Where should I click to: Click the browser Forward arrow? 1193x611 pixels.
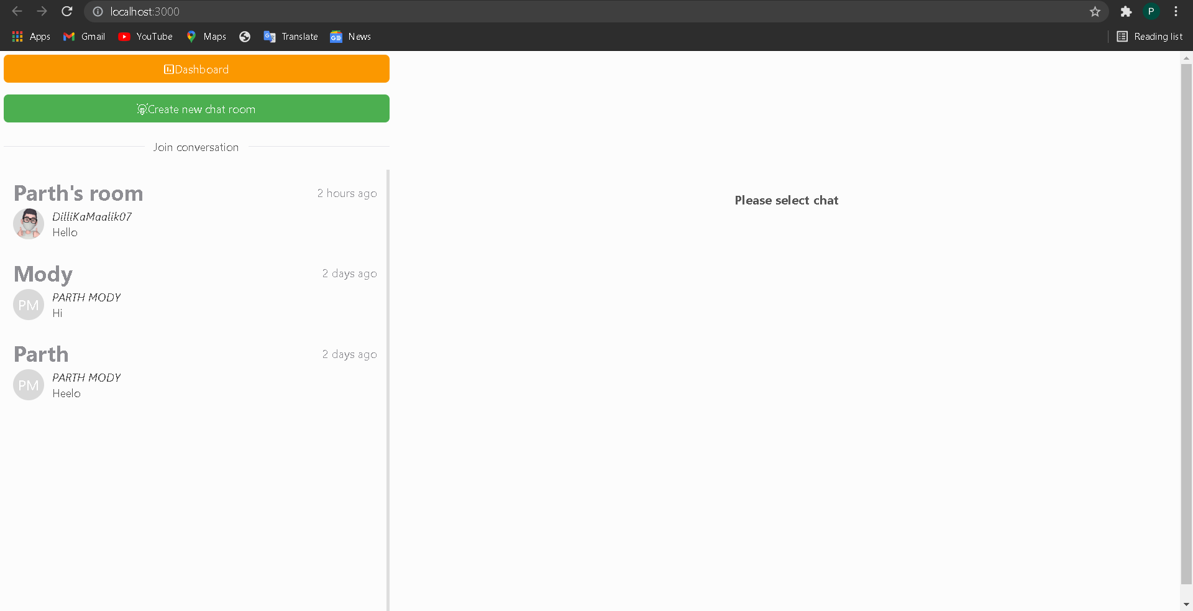(x=42, y=11)
